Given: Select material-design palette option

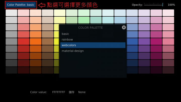Looking at the screenshot, I should [93, 51].
